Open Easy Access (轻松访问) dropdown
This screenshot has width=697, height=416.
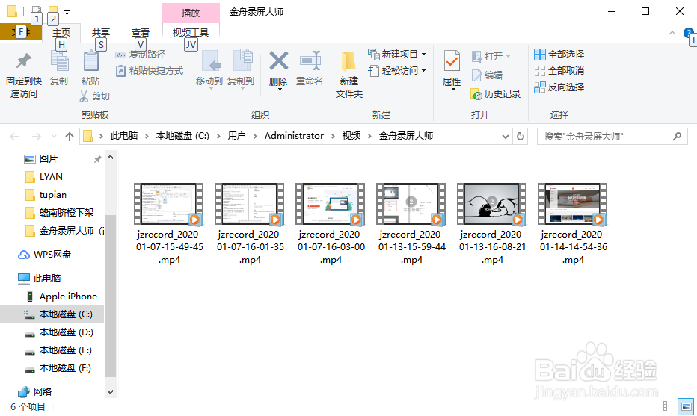[397, 71]
